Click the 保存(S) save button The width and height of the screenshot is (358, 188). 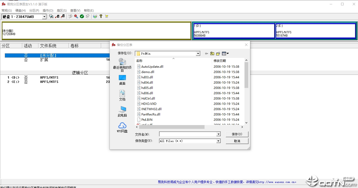pos(237,134)
